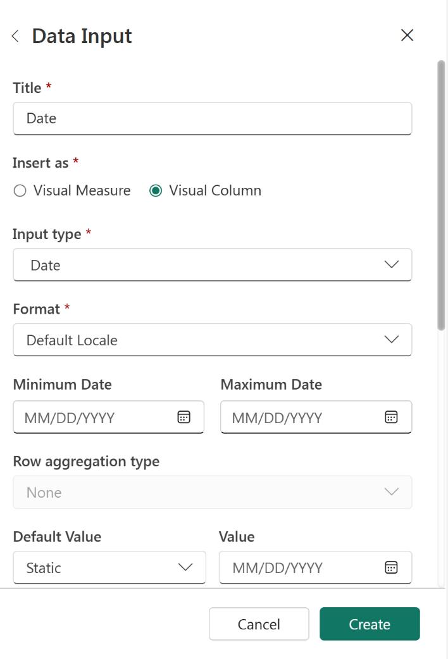This screenshot has width=448, height=659.
Task: Click the Insert as label
Action: tap(40, 163)
